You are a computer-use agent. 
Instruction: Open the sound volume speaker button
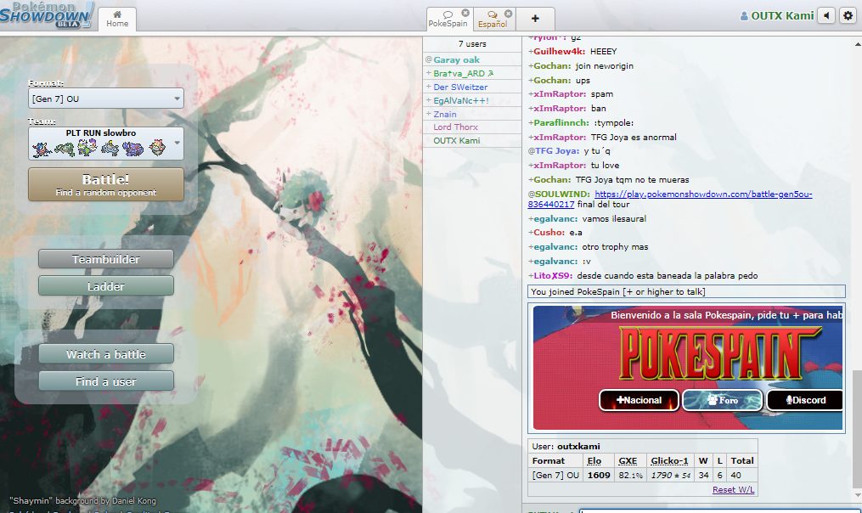pos(826,15)
